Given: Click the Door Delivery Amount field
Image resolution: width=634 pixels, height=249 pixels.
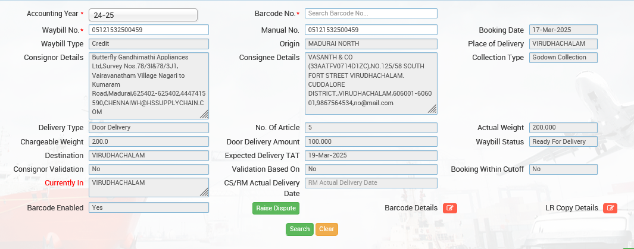Looking at the screenshot, I should 371,141.
